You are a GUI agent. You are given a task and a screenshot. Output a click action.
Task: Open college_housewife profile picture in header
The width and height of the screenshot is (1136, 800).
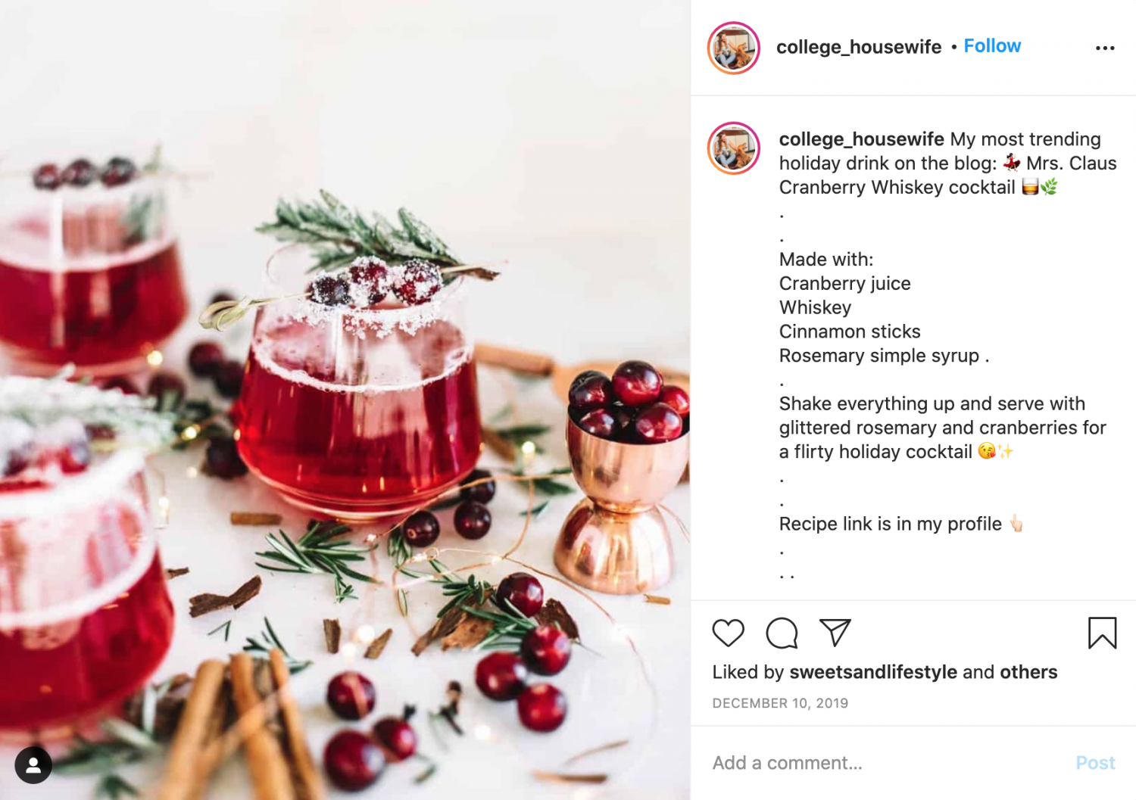pos(733,48)
